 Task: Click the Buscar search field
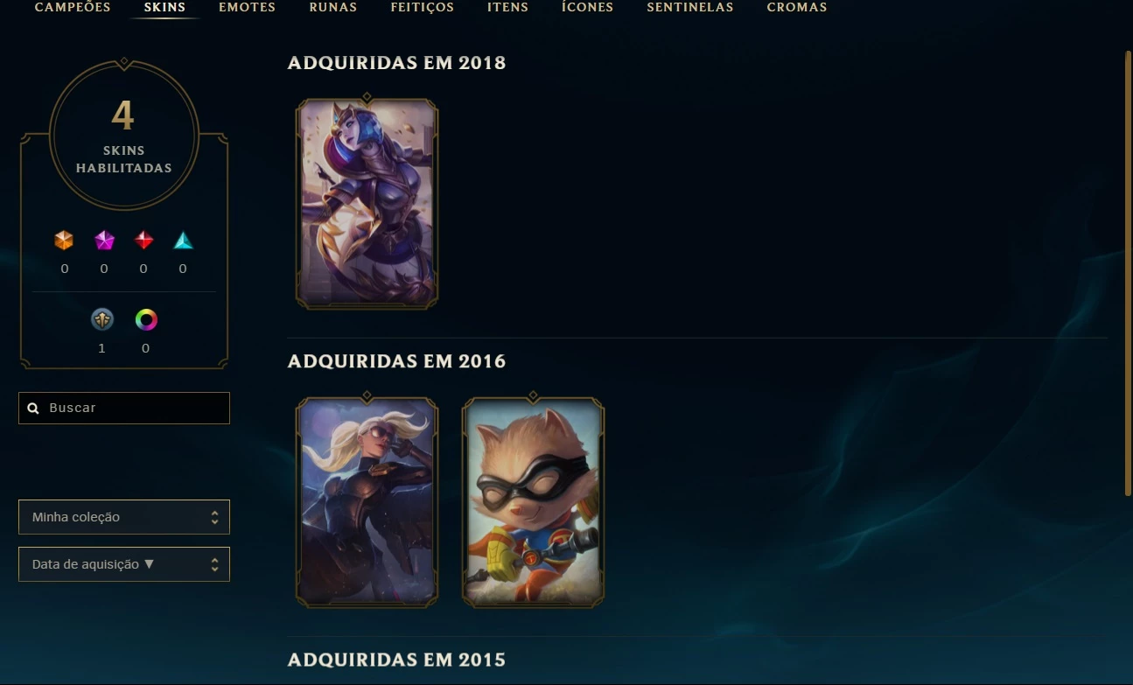pyautogui.click(x=124, y=408)
